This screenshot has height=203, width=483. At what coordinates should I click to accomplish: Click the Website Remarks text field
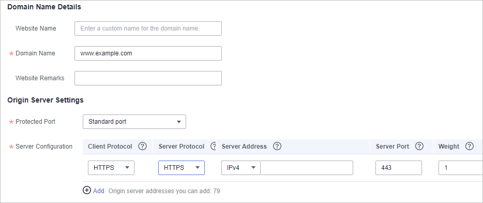[x=148, y=78]
